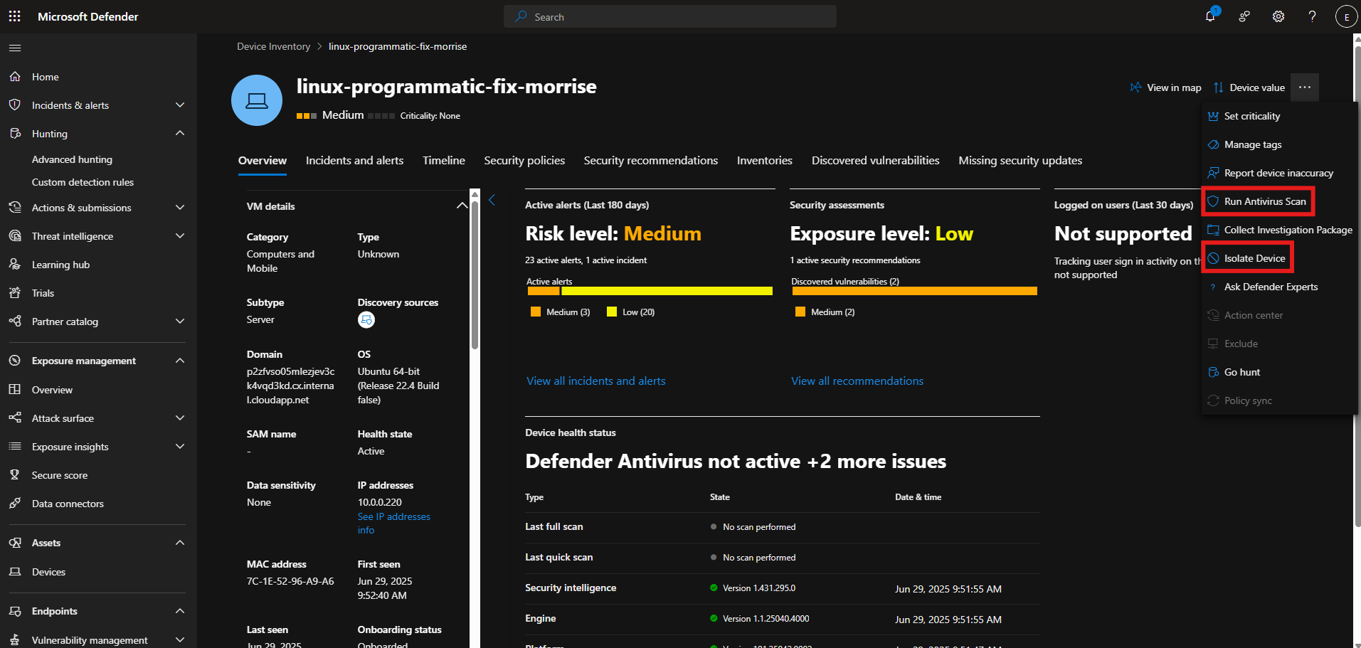Viewport: 1361px width, 648px height.
Task: Click the Endpoints icon in sidebar
Action: (x=15, y=611)
